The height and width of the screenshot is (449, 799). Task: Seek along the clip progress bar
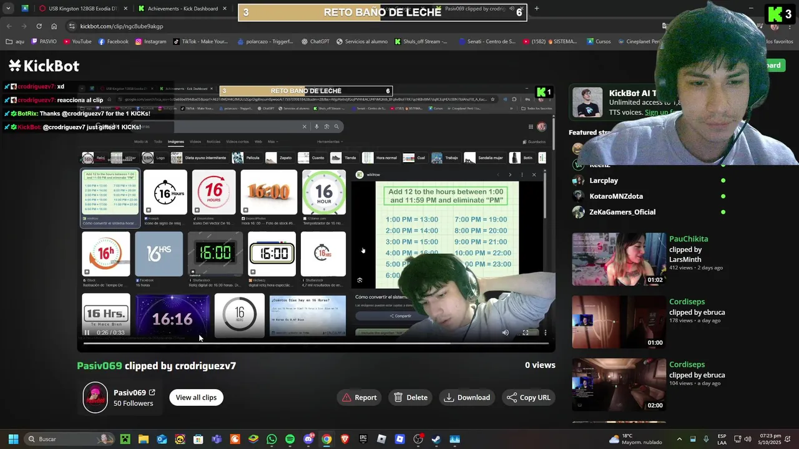[316, 343]
